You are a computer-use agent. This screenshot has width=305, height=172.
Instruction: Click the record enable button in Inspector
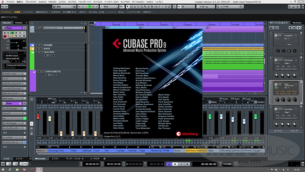pyautogui.click(x=6, y=37)
